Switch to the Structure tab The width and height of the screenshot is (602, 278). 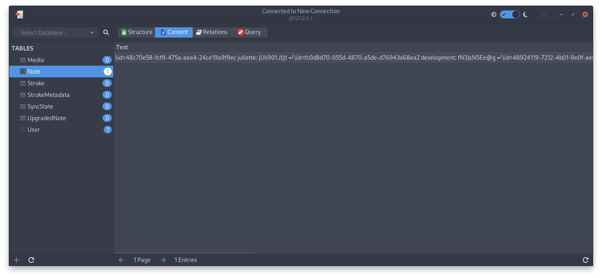point(137,32)
